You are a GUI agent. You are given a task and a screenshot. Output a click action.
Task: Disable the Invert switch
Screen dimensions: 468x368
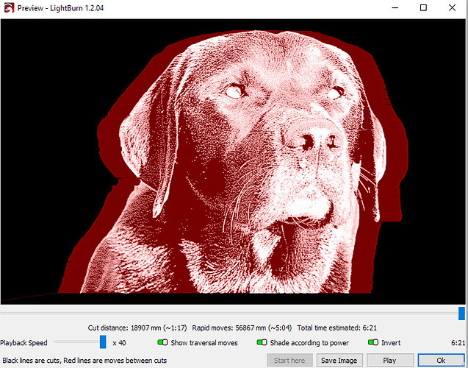coord(373,342)
